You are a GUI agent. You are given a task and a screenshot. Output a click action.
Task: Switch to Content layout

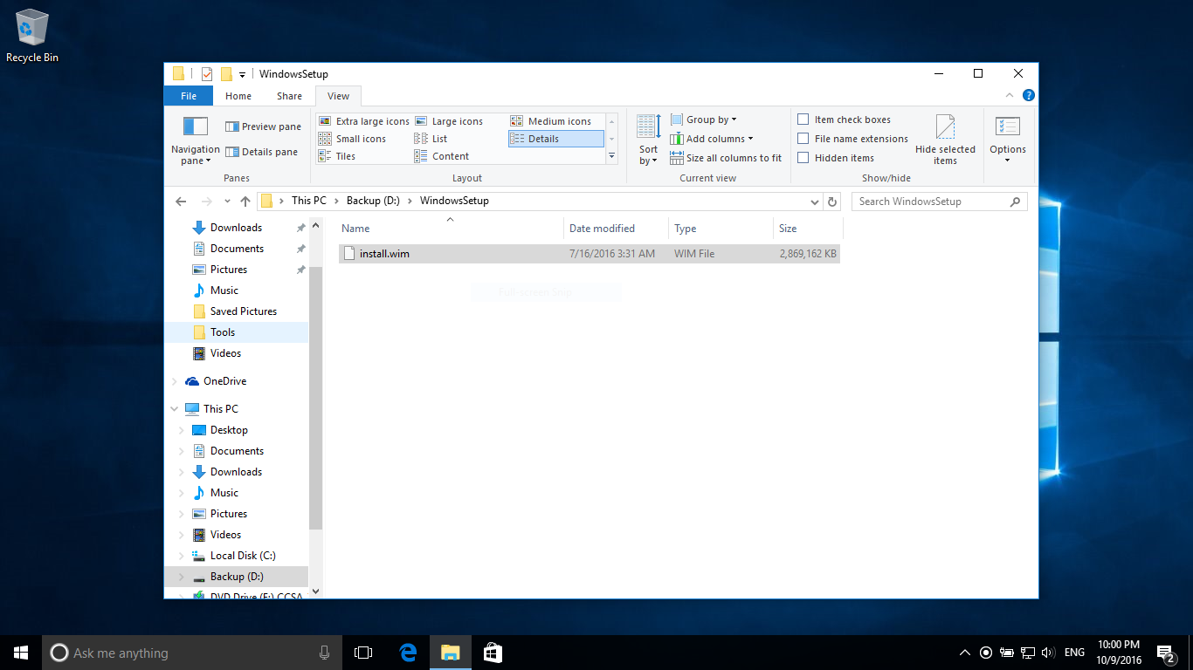pos(442,156)
